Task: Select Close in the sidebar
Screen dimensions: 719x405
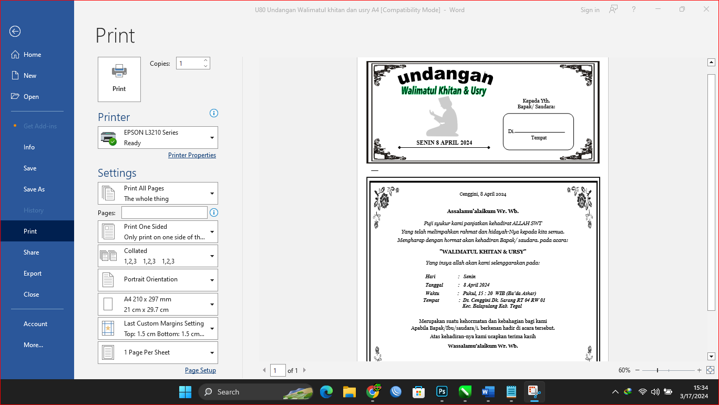Action: click(x=37, y=295)
